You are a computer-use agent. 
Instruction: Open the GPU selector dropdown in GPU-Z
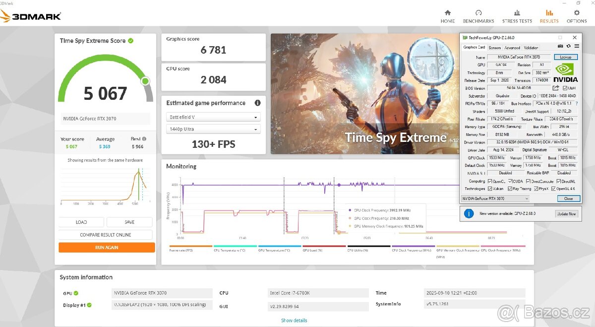494,198
